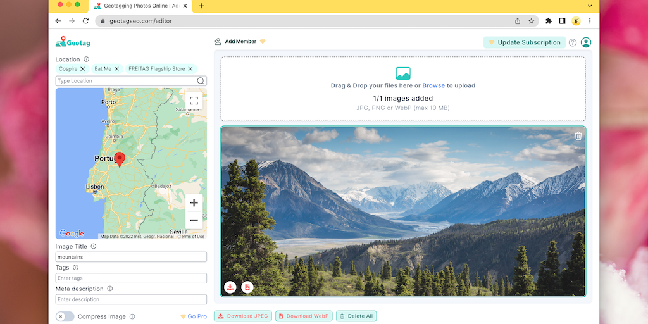Click the share page icon in address bar
This screenshot has height=324, width=648.
(518, 21)
